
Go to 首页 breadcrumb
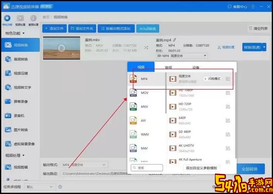coord(46,17)
